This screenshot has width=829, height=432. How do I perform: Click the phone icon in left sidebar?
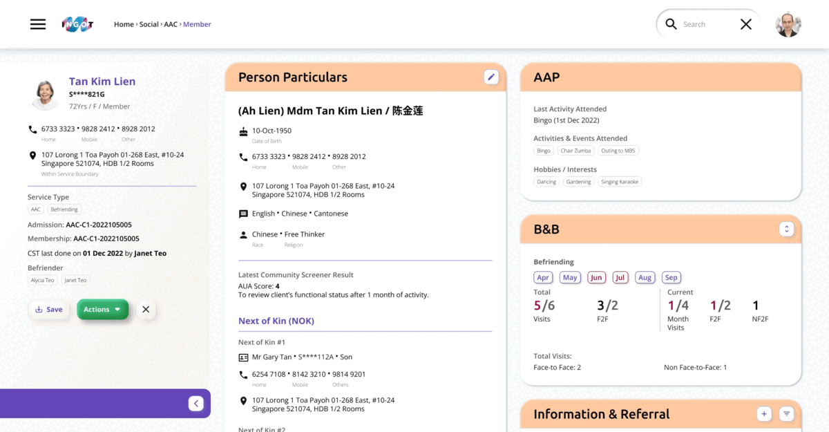[x=32, y=129]
